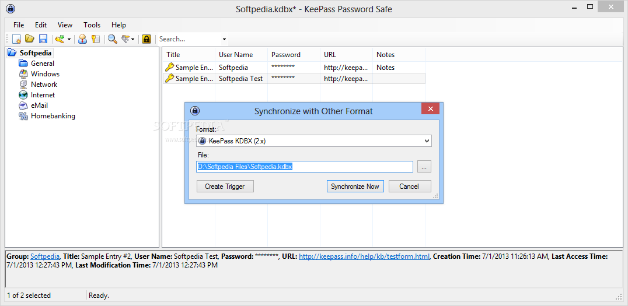Sort entries by the Notes column header
Viewport: 628px width, 306px height.
pyautogui.click(x=399, y=55)
